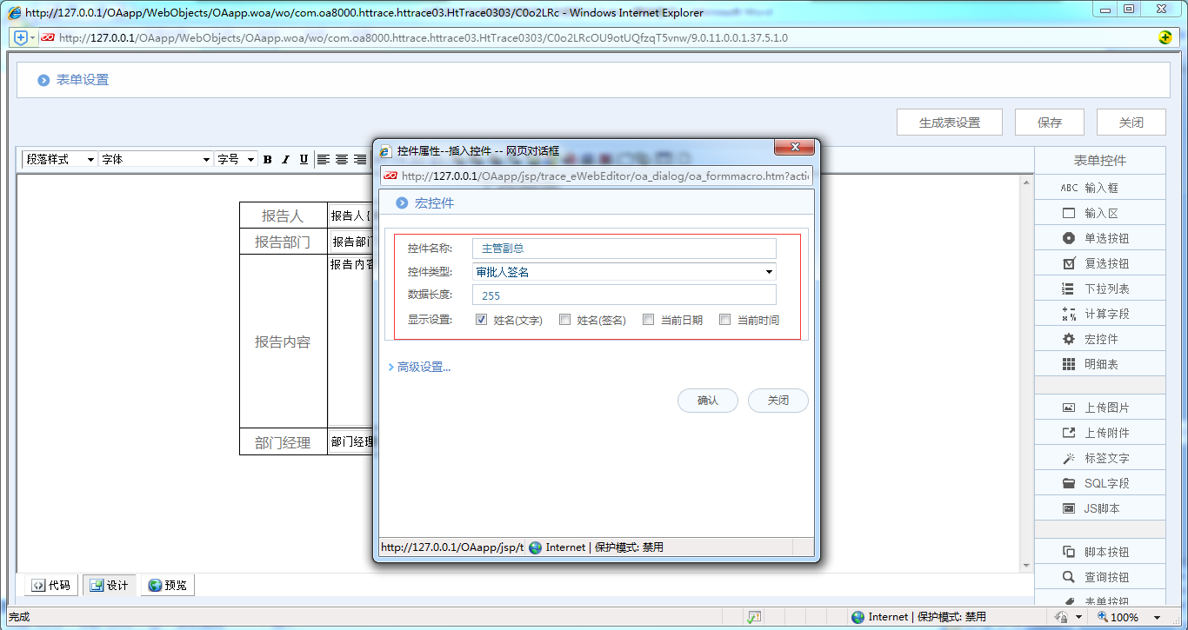This screenshot has width=1188, height=630.
Task: Check the 姓名(签名) display setting
Action: coord(564,319)
